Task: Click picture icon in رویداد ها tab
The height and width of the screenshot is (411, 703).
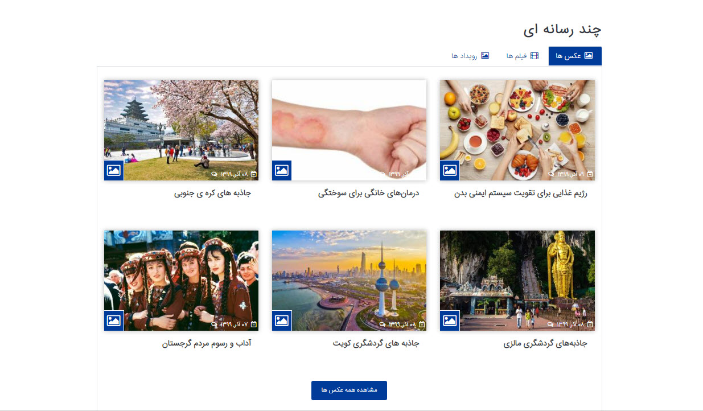Action: (485, 56)
